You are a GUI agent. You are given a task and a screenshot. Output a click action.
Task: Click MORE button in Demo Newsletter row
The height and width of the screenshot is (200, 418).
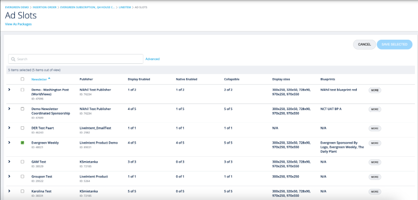coord(375,109)
